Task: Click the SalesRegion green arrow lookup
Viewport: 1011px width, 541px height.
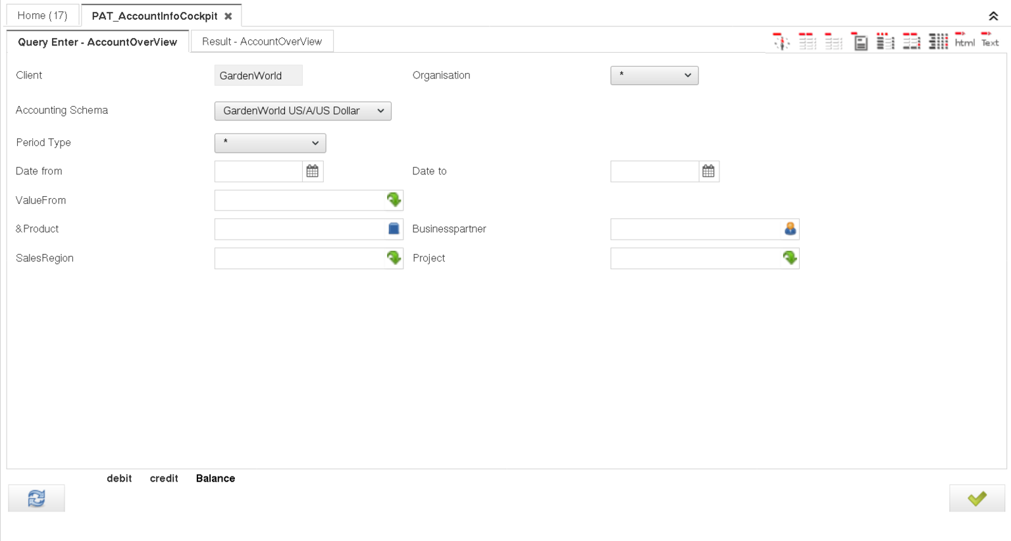Action: [394, 258]
